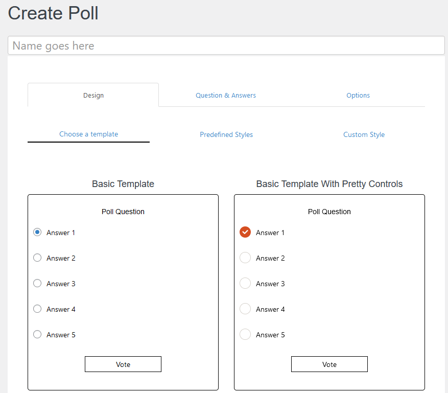Click the Basic Template heading
Image resolution: width=448 pixels, height=393 pixels.
(x=123, y=184)
